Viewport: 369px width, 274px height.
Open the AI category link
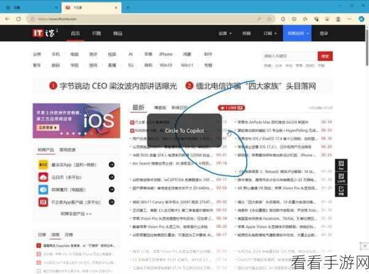tap(130, 54)
